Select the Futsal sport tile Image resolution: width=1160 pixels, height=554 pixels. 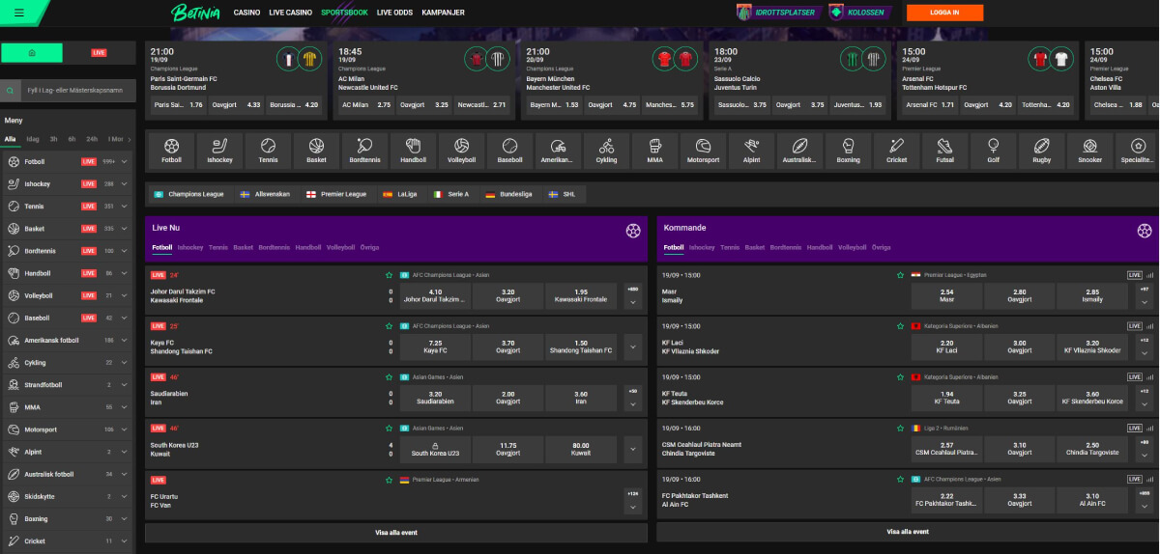point(944,150)
